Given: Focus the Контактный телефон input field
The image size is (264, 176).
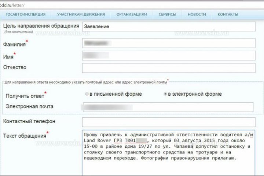Looking at the screenshot, I should pos(168,122).
